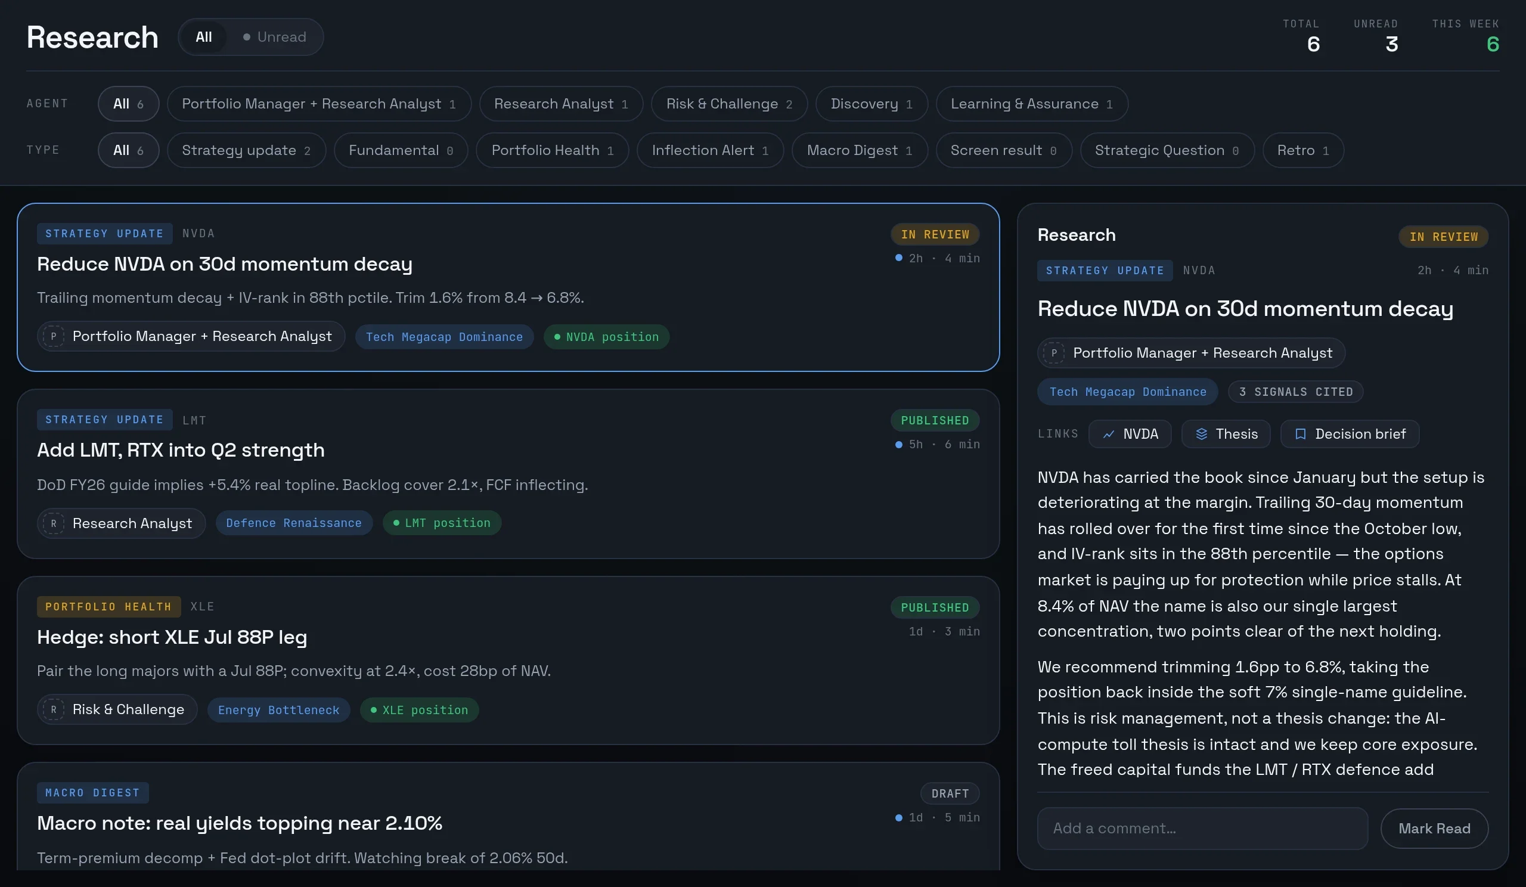Click Tech Megacap Dominance tag in detail panel
The image size is (1526, 887).
click(x=1128, y=392)
